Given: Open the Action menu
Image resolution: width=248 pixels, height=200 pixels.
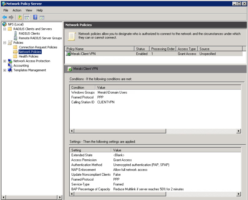Looking at the screenshot, I should pyautogui.click(x=17, y=10).
